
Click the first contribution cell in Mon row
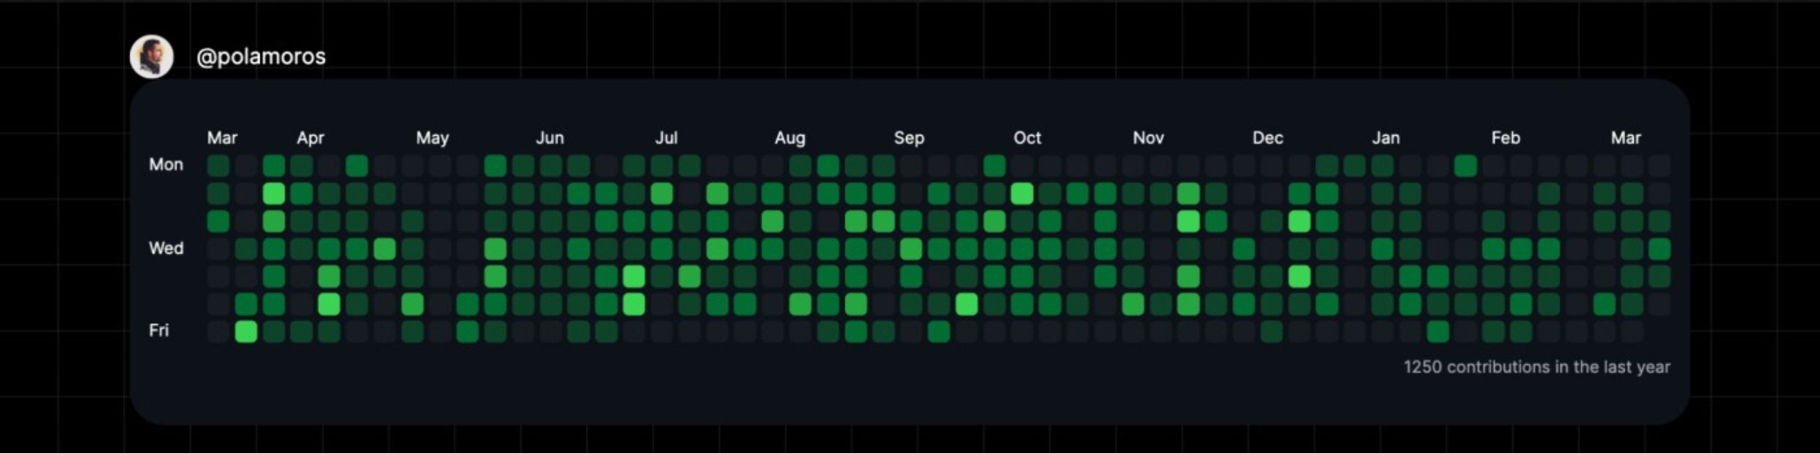[218, 166]
